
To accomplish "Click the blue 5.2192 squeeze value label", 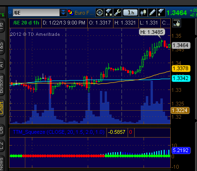I will (x=181, y=150).
